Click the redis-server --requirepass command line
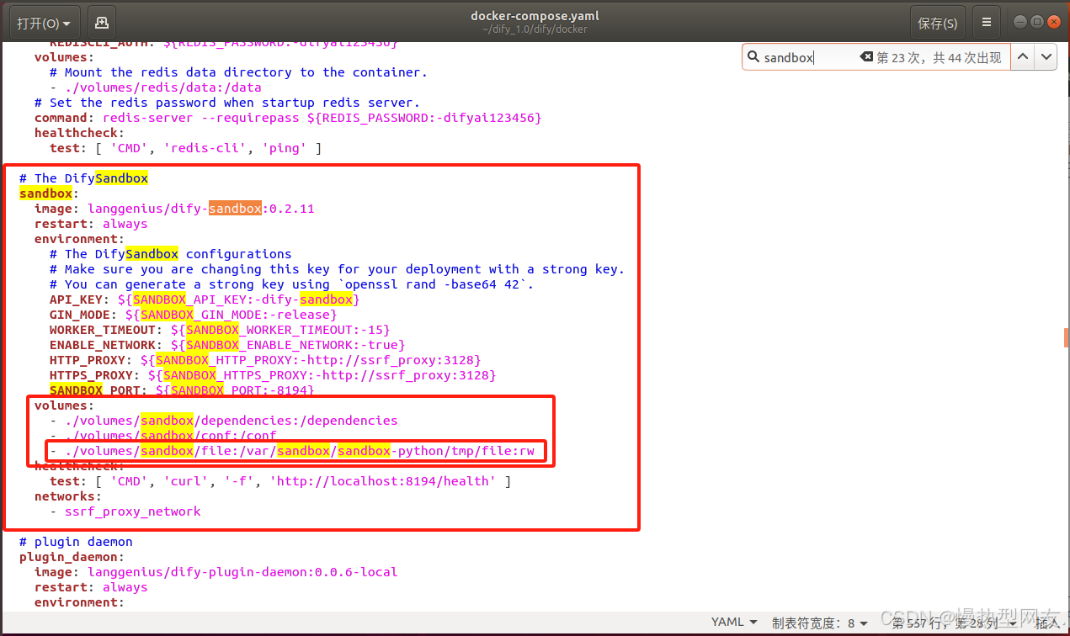Image resolution: width=1070 pixels, height=636 pixels. pos(288,118)
